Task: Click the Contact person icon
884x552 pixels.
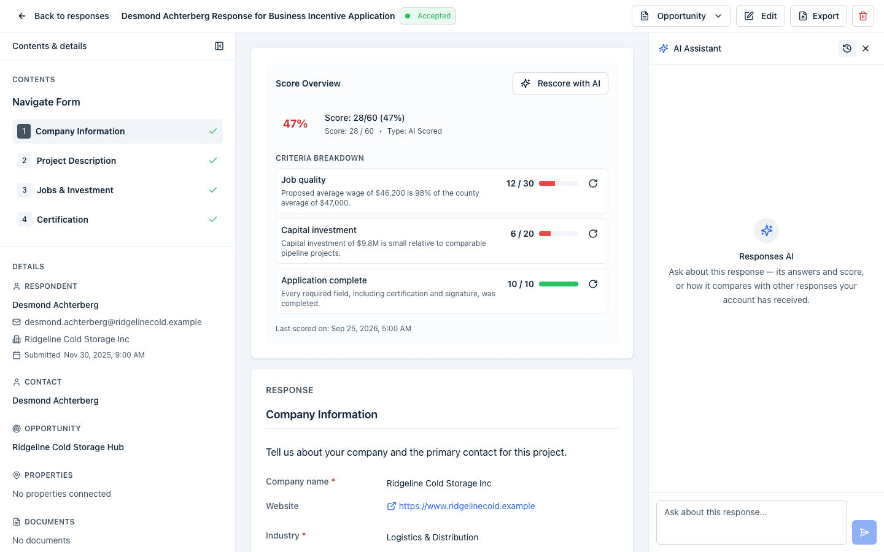Action: pos(17,382)
